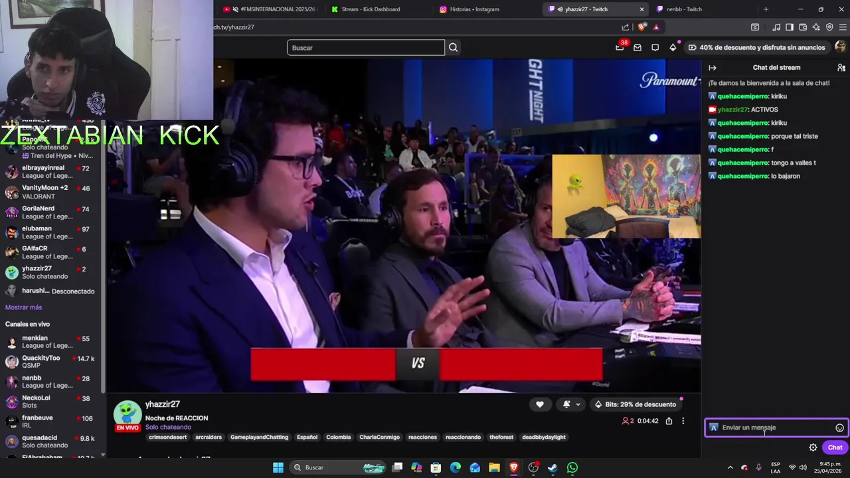Share this page via address bar icon
Image resolution: width=850 pixels, height=478 pixels.
pyautogui.click(x=626, y=27)
